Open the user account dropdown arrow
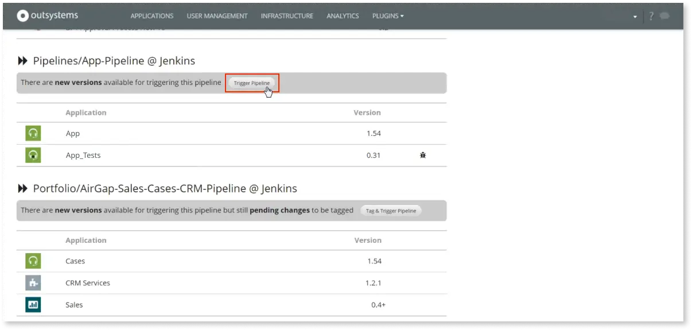The width and height of the screenshot is (692, 330). [x=635, y=17]
